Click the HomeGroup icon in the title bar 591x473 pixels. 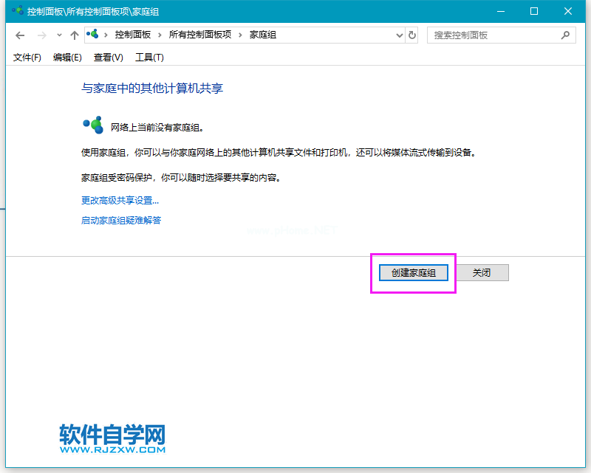point(16,12)
